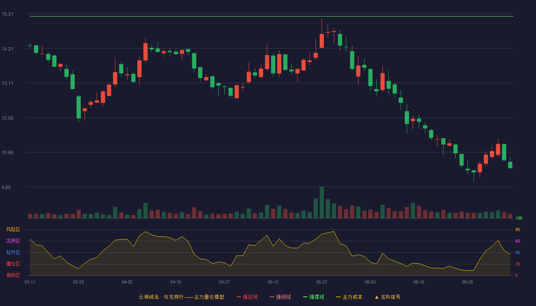Click the 低吸区 zone label

click(x=13, y=275)
